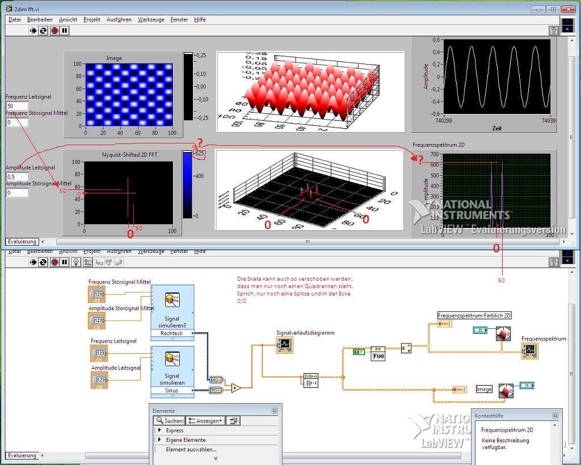This screenshot has height=465, width=581.
Task: Click the Rechteck output terminal
Action: 172,333
